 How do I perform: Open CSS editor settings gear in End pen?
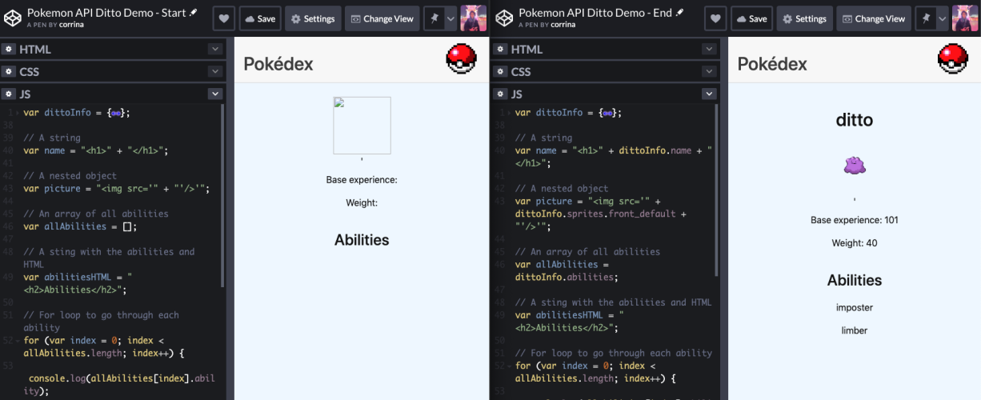click(x=501, y=71)
